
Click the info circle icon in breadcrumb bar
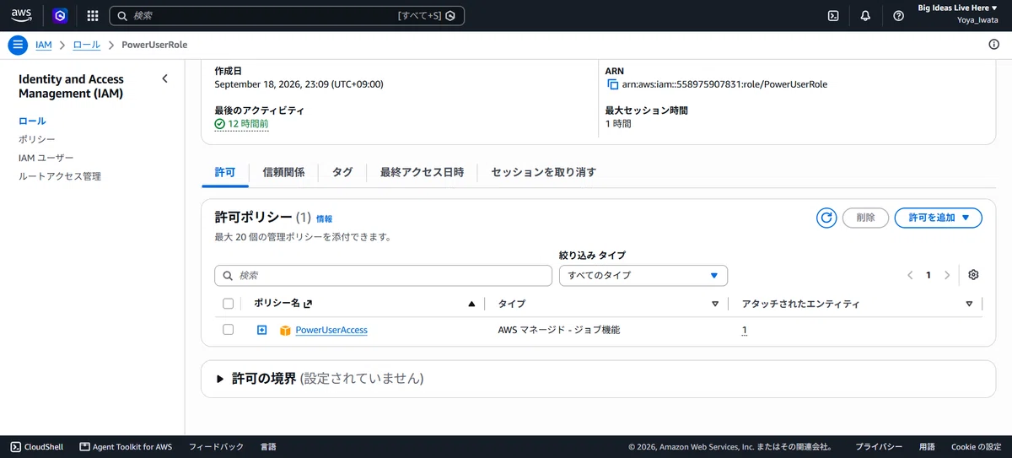(993, 45)
